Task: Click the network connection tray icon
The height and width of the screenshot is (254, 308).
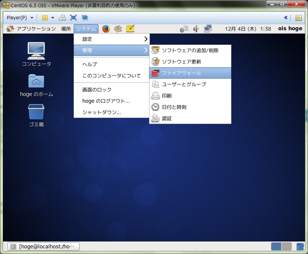Action: (184, 29)
